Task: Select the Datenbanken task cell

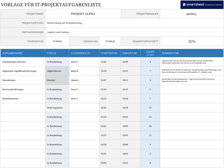Action: (23, 80)
